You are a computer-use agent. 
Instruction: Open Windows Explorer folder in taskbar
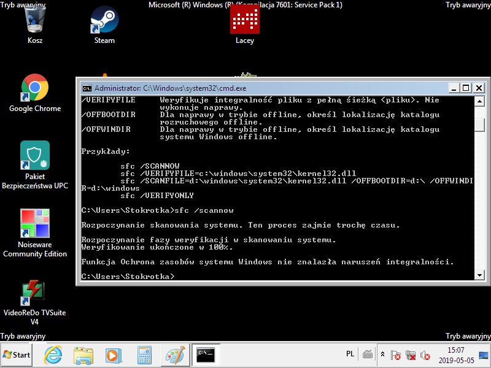83,355
